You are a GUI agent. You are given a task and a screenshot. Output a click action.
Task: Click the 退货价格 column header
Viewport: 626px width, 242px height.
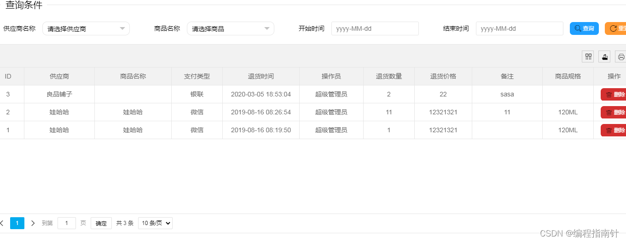click(x=443, y=76)
